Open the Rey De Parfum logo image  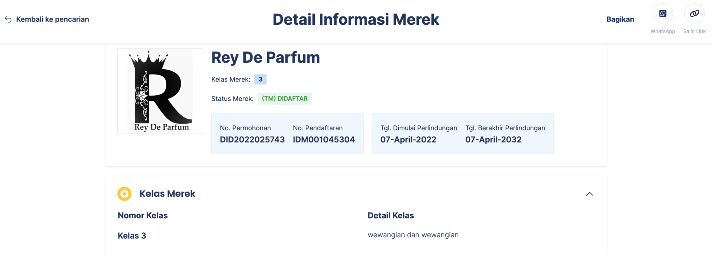pos(160,91)
